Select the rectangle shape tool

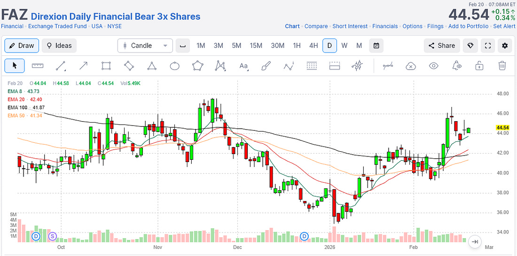(x=106, y=66)
